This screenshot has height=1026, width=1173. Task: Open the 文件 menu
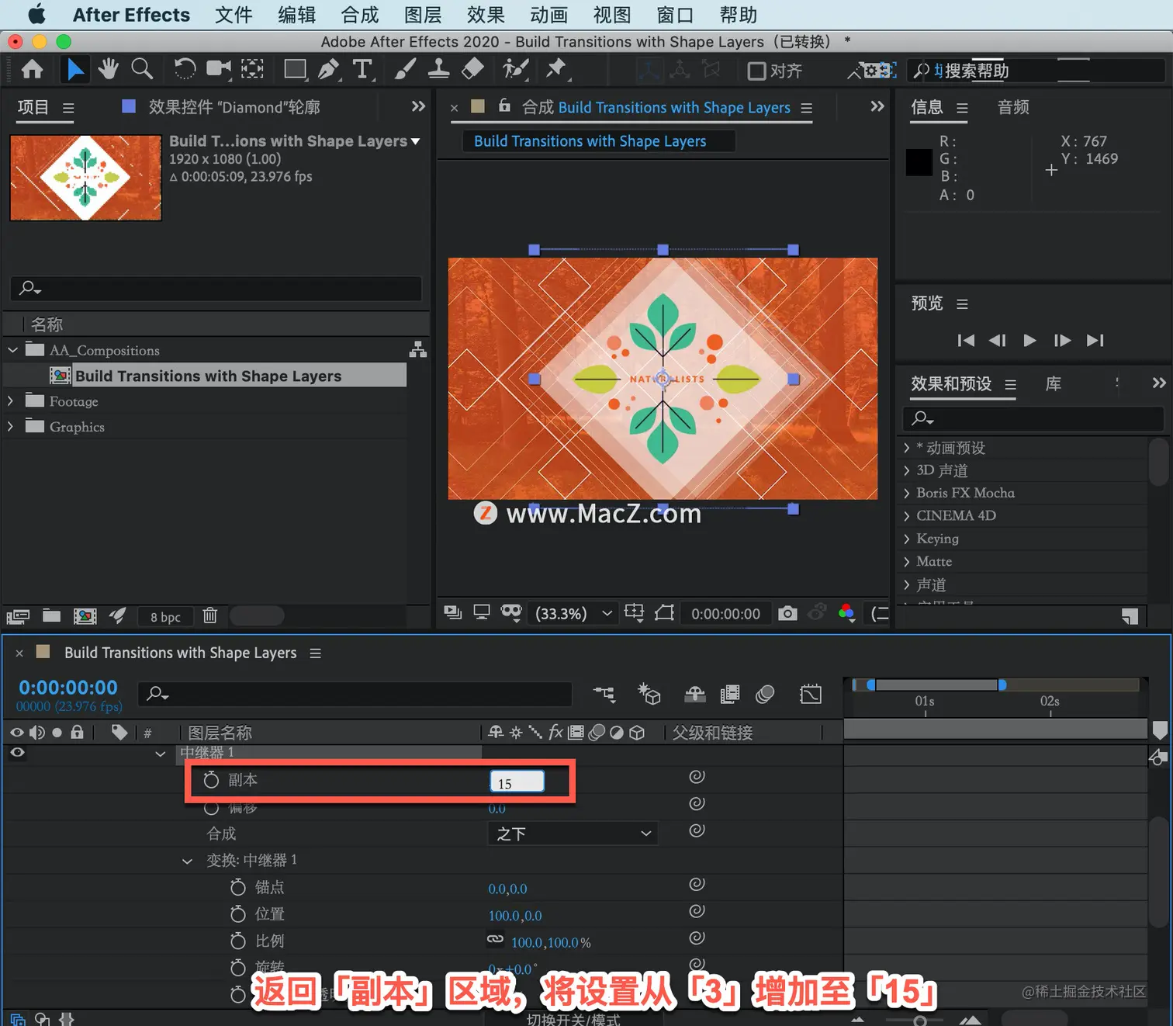click(x=234, y=15)
